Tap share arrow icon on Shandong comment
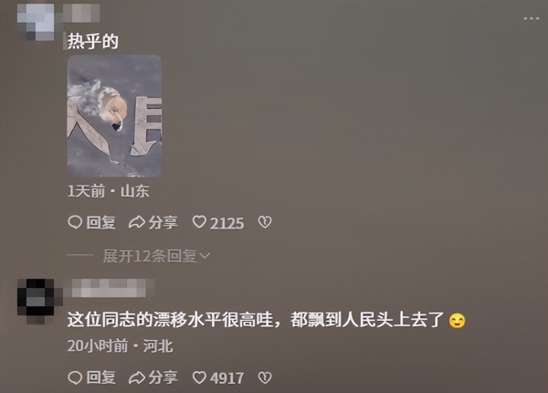Screen dimensions: 548x393 [x=137, y=222]
